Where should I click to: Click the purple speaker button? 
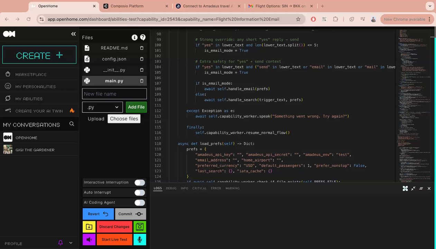point(89,239)
